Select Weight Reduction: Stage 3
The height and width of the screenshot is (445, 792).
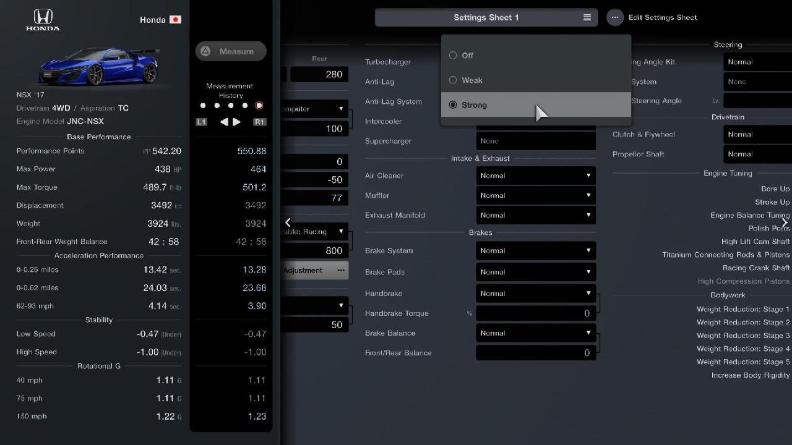(x=743, y=336)
